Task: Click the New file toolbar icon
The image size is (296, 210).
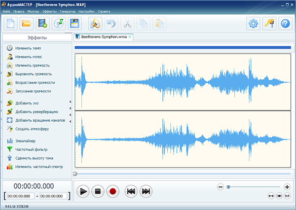Action: tap(11, 23)
